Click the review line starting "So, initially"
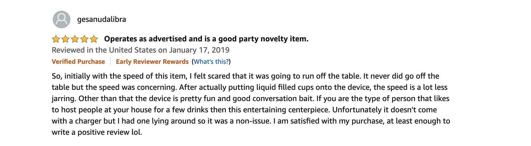Image resolution: width=531 pixels, height=146 pixels. (245, 76)
